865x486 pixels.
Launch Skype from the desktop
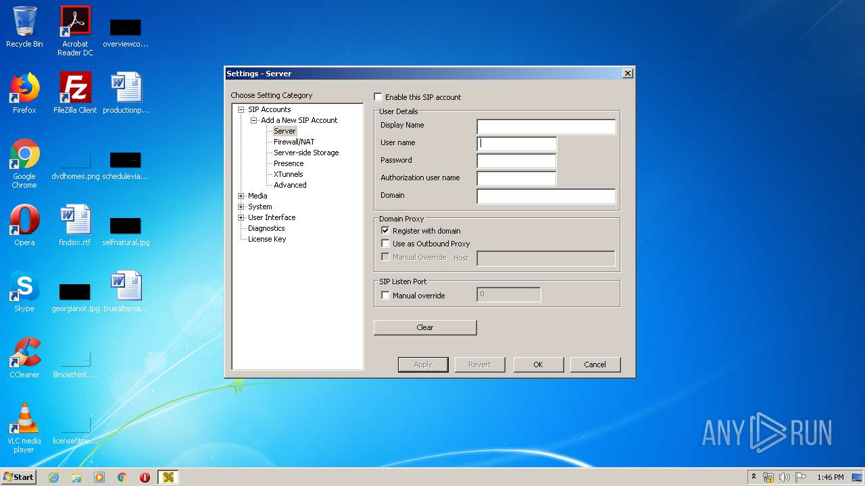coord(24,292)
